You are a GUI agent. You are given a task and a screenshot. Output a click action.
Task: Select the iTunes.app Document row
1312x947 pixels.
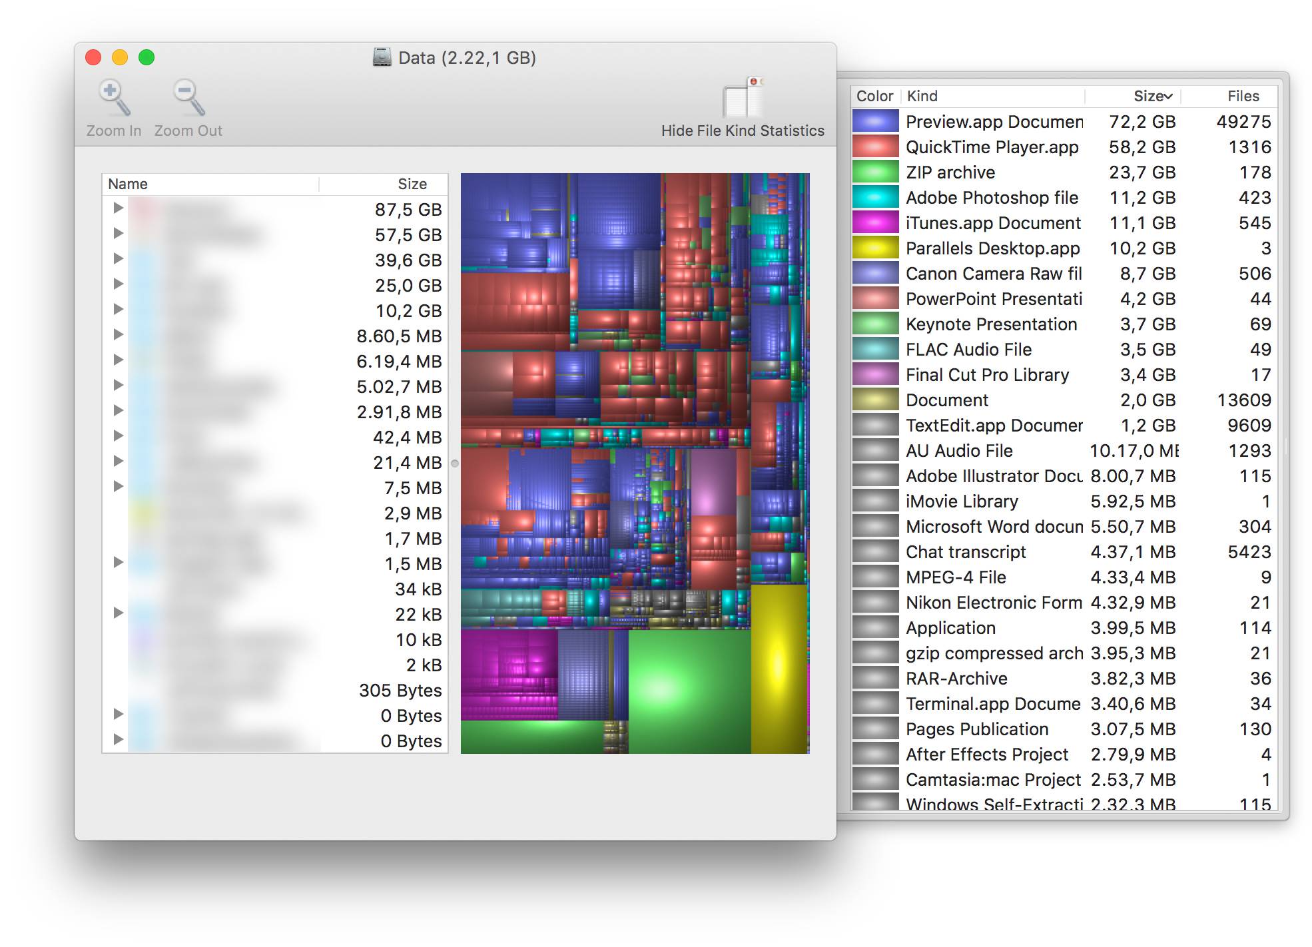pos(1064,222)
